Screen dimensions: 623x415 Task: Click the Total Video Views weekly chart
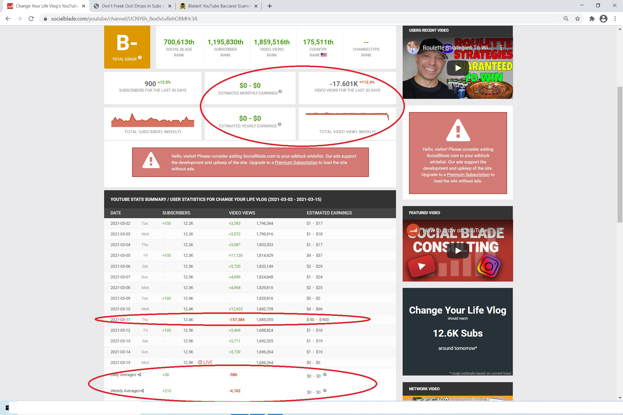347,116
